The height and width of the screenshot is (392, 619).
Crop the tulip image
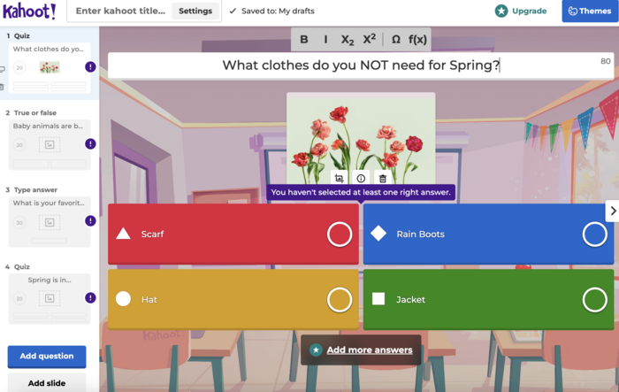pos(339,179)
